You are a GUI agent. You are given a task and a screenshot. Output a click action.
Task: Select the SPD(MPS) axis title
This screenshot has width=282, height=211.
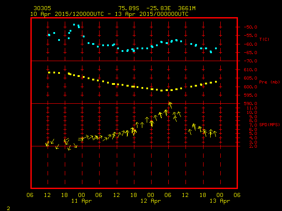(269, 124)
